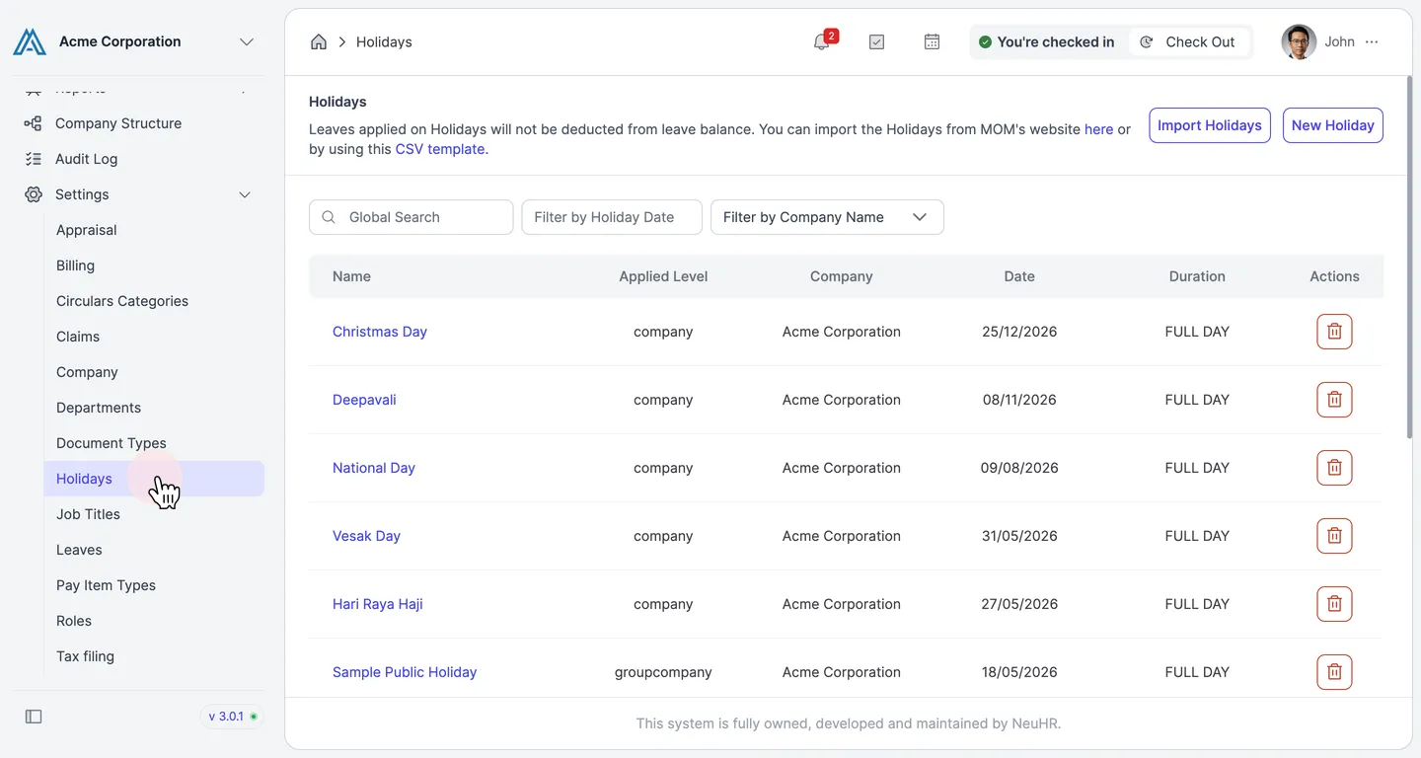Screen dimensions: 1421x758
Task: Click the Applied Level column header
Action: 663,276
